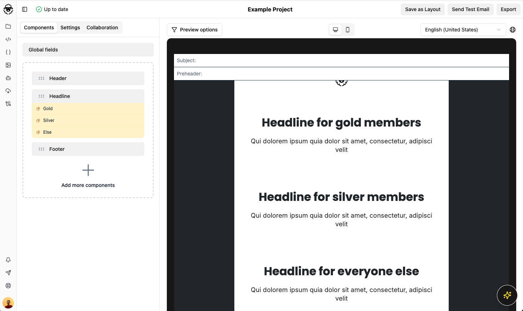Grab the Footer component drag handle

pos(41,149)
